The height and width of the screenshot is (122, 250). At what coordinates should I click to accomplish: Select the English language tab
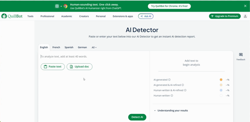tap(44, 47)
